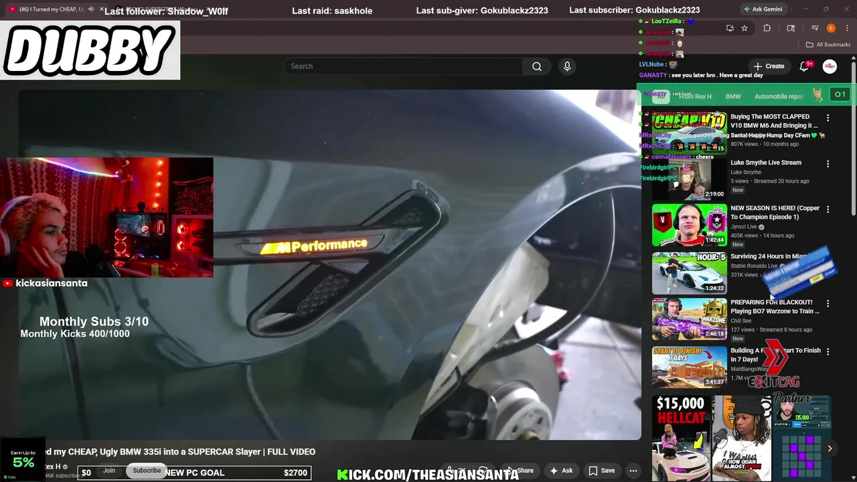This screenshot has width=857, height=482.
Task: Click channel name 'Chill See'
Action: (743, 321)
